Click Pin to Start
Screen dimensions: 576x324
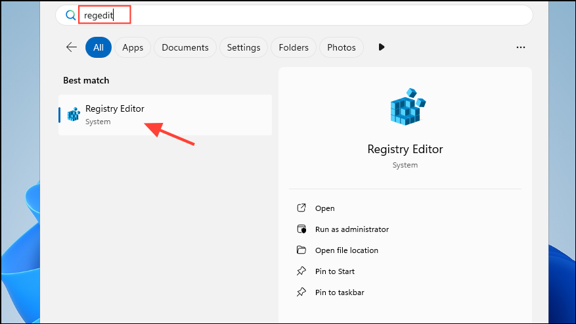click(335, 271)
